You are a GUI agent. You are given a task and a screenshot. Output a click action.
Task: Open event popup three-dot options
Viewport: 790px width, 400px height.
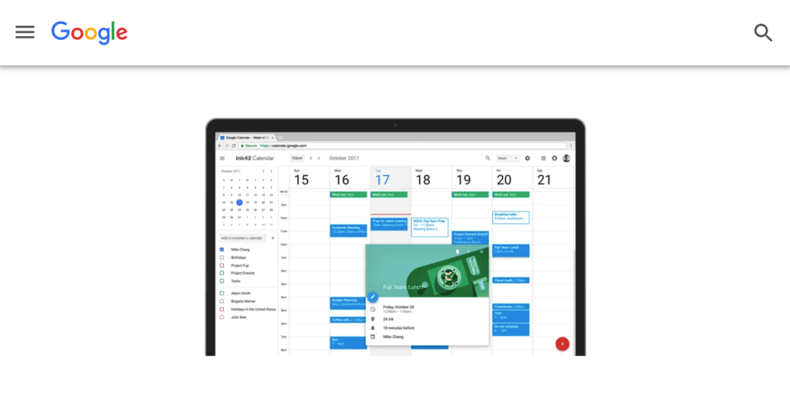[468, 251]
